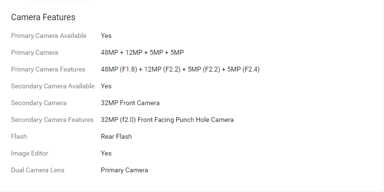Select the Secondary Camera Available label
Viewport: 384px width, 192px height.
click(x=52, y=86)
